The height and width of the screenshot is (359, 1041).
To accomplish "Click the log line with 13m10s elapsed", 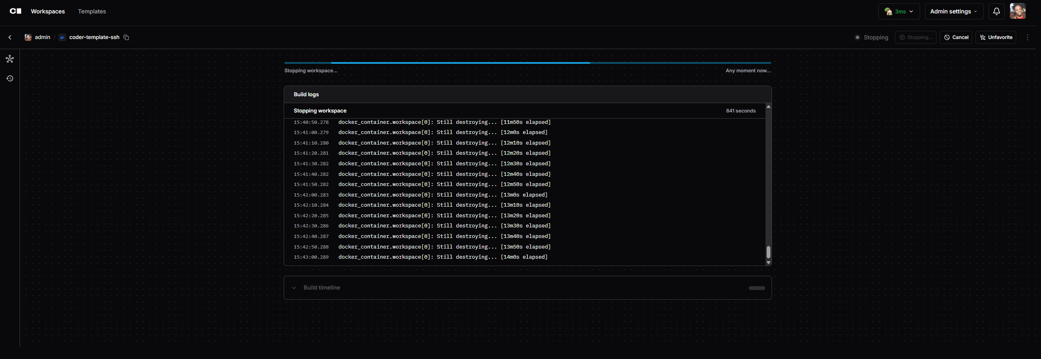I will (525, 205).
